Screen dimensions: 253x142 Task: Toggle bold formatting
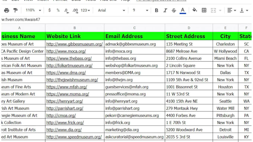156,10
